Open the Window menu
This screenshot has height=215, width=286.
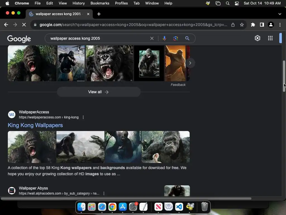[x=152, y=3]
